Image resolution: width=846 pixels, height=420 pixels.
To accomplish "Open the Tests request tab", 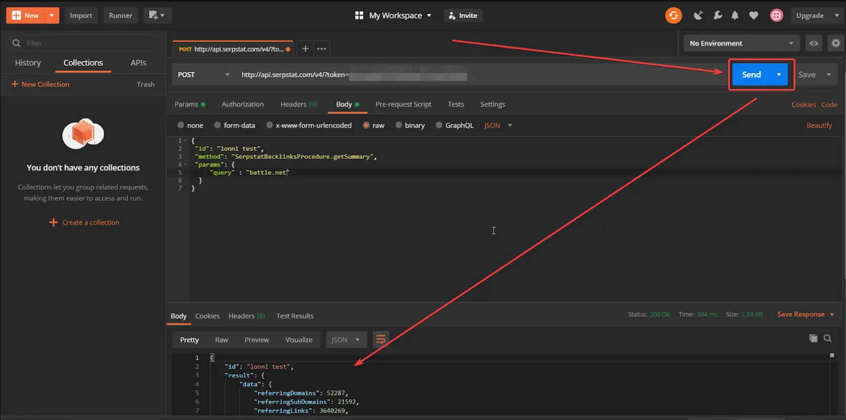I will pos(456,104).
